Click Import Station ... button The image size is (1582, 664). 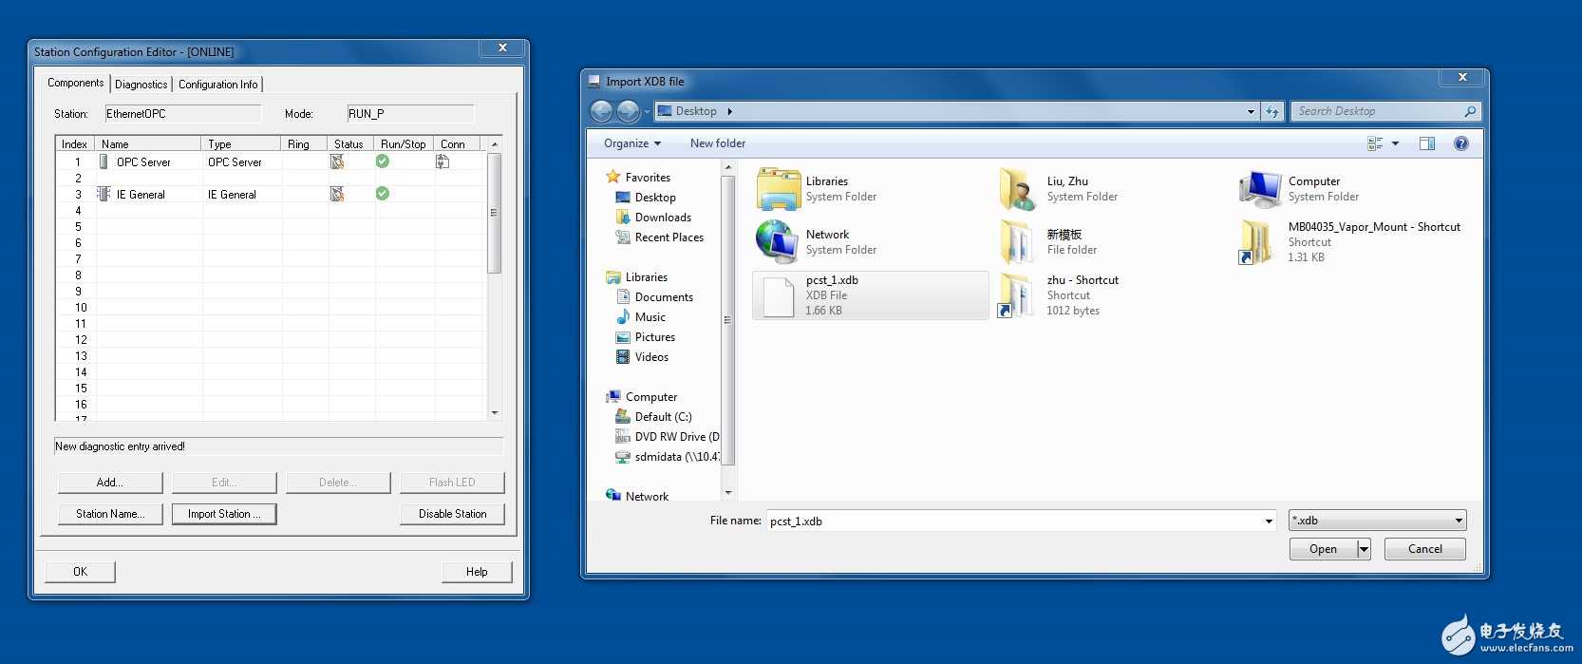point(224,514)
